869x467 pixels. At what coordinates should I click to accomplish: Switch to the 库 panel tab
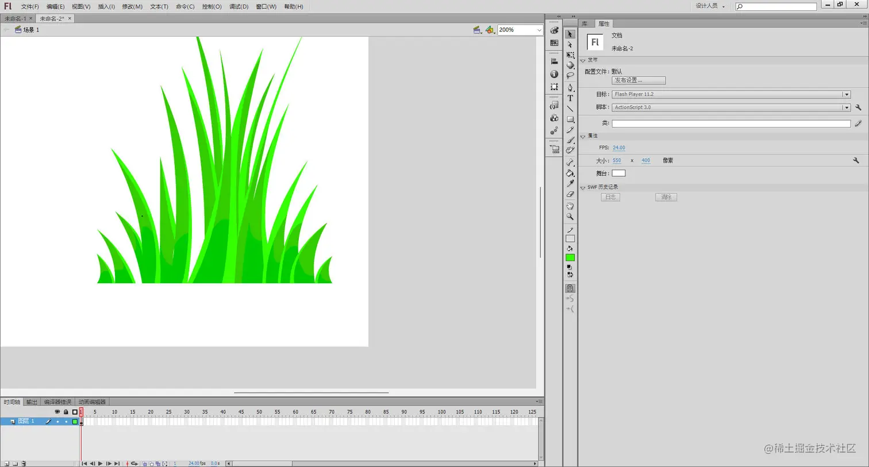point(585,24)
